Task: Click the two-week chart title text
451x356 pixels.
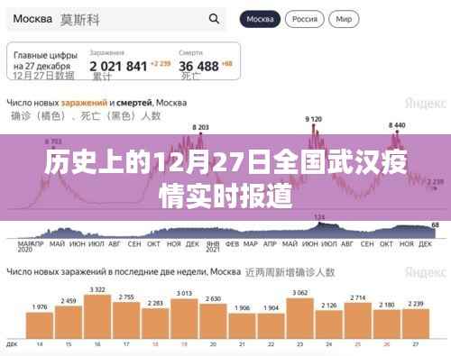Action: click(124, 272)
